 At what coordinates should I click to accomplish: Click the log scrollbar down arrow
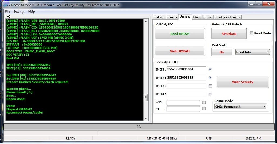tap(146, 118)
